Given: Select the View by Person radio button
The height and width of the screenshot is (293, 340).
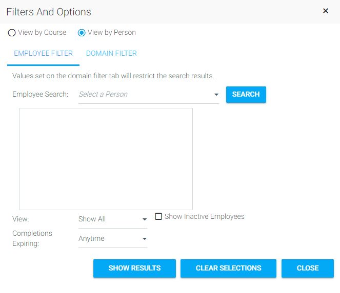Looking at the screenshot, I should pos(82,33).
